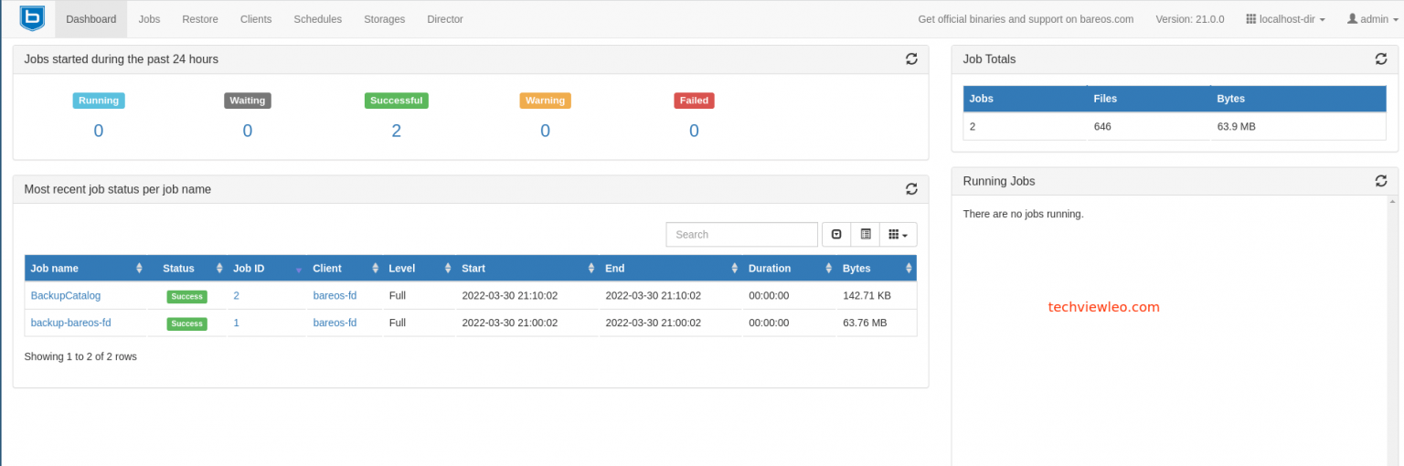Open the Dashboard tab
The width and height of the screenshot is (1404, 466).
[91, 19]
